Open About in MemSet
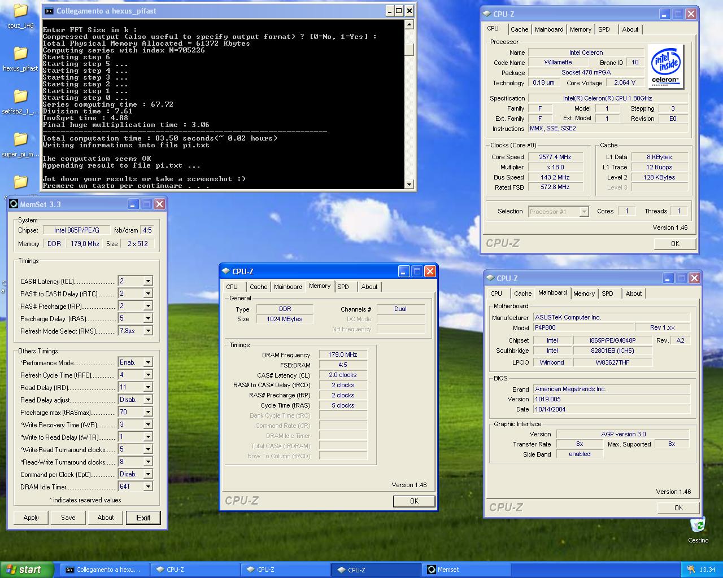The image size is (723, 578). [106, 518]
